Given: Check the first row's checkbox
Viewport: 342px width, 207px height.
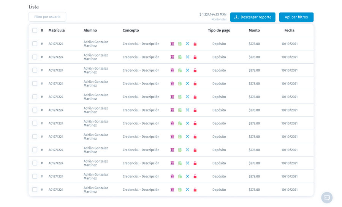Looking at the screenshot, I should 35,44.
